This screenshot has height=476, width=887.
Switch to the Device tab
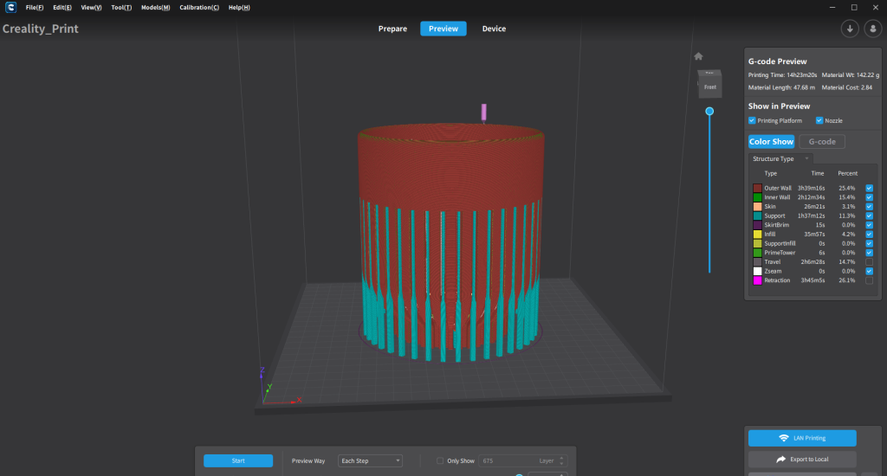(494, 29)
